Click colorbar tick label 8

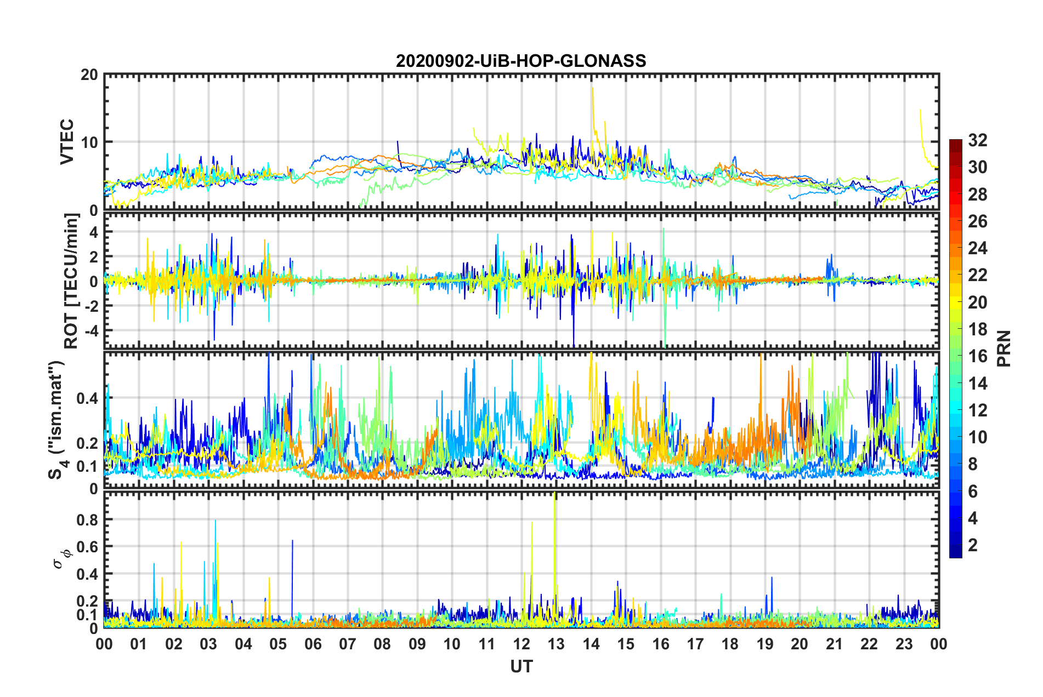coord(973,464)
